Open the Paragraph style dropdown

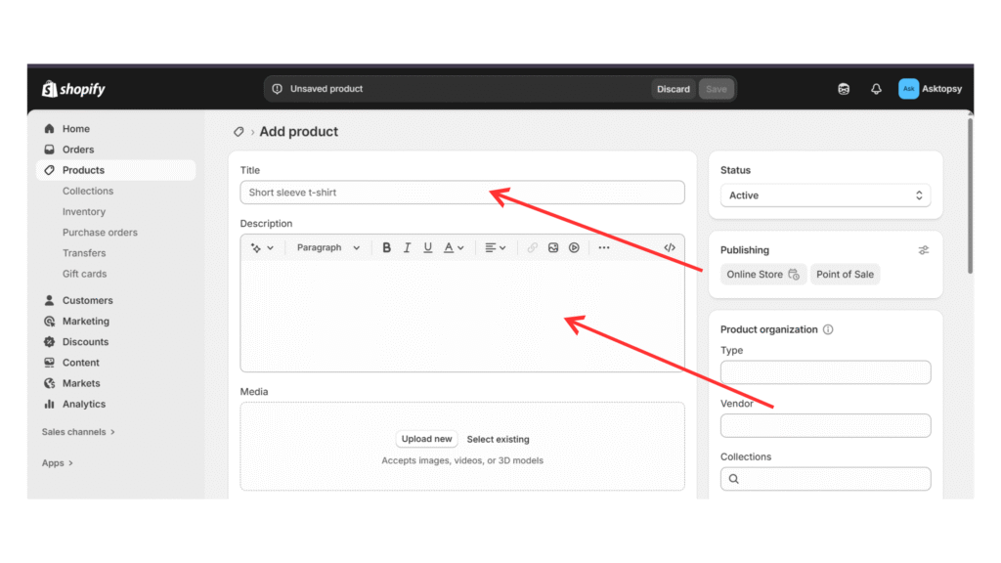328,248
